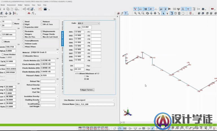Click the zoom out magnifier icon
This screenshot has width=217, height=131.
pyautogui.click(x=140, y=13)
